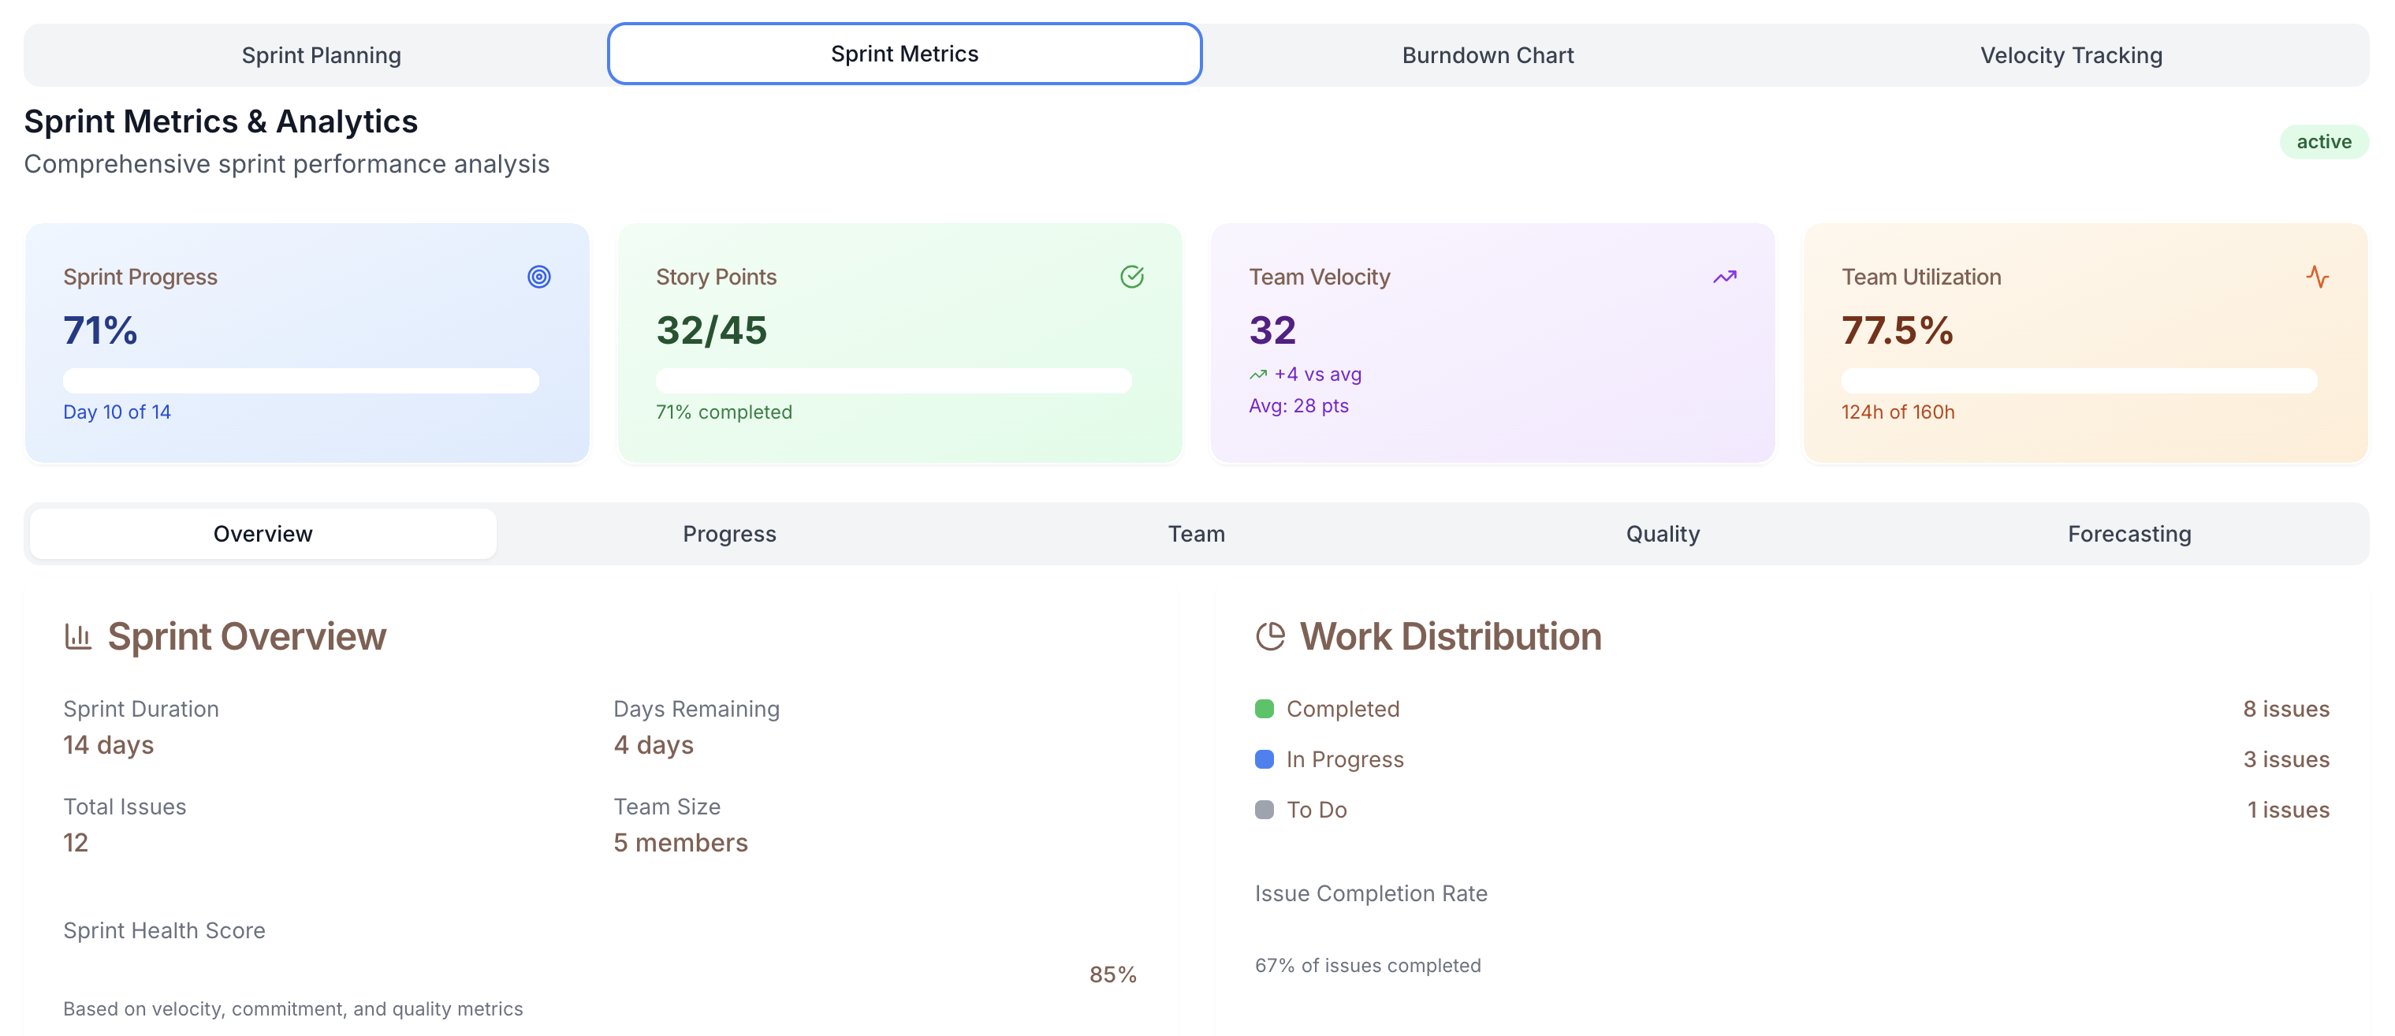Viewport: 2395px width, 1036px height.
Task: Click the active status badge
Action: pos(2323,142)
